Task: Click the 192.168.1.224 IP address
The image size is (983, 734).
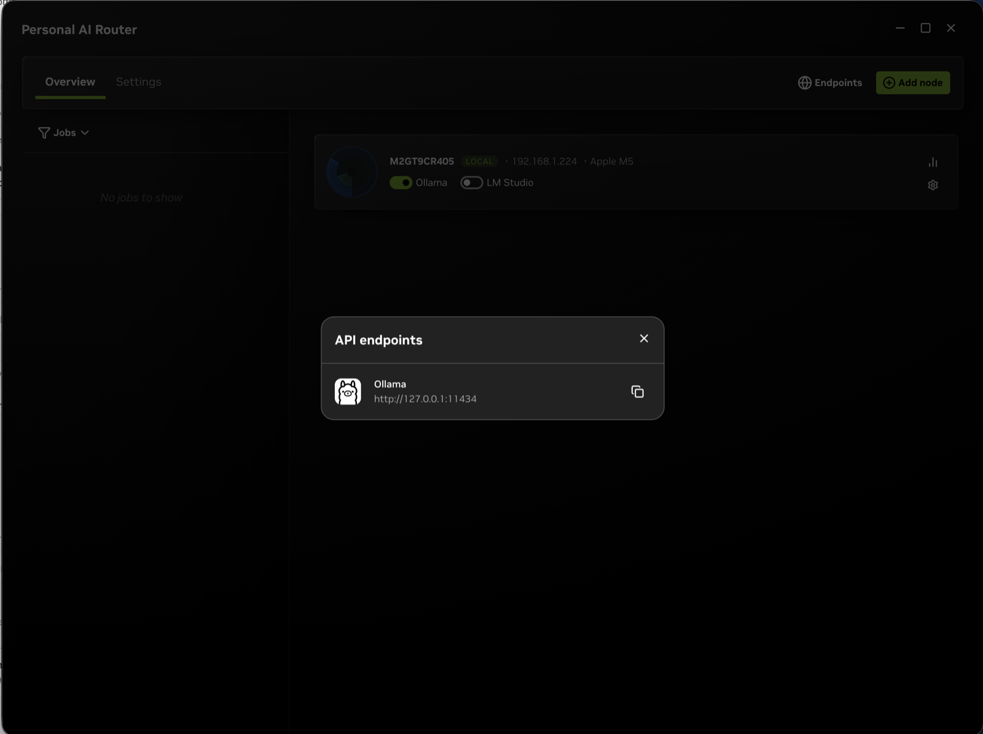Action: 544,161
